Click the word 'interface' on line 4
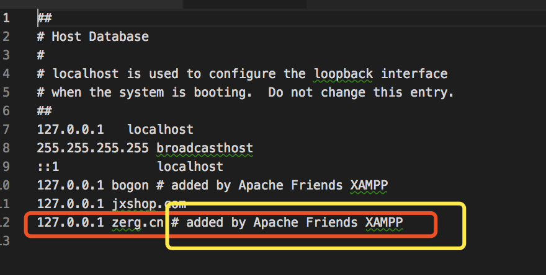The height and width of the screenshot is (275, 546). tap(414, 74)
